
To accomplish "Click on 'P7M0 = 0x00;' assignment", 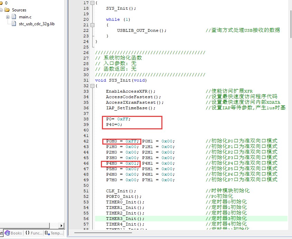I will (123, 180).
